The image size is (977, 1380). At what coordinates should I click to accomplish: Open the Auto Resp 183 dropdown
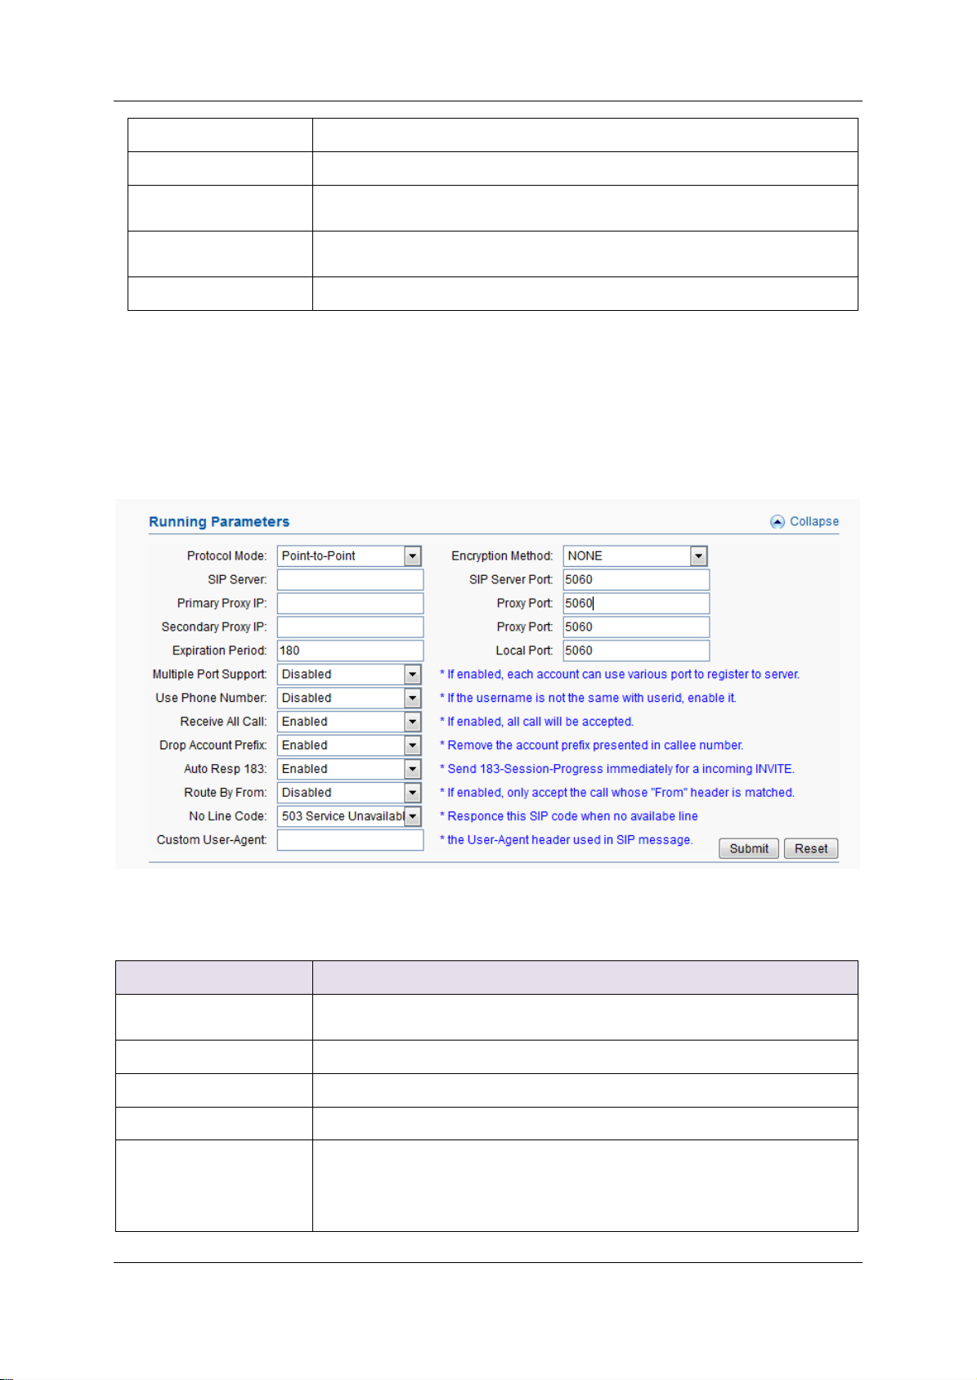(349, 770)
